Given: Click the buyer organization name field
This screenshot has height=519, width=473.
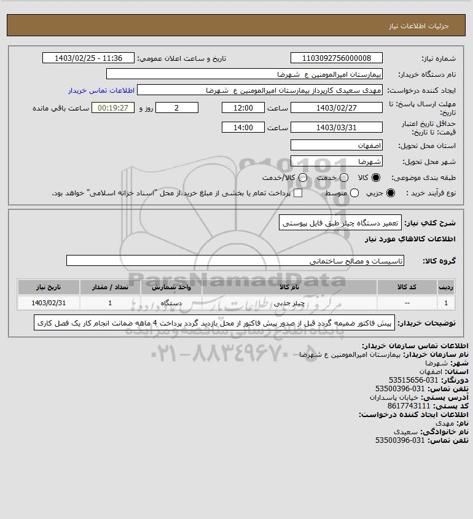Looking at the screenshot, I should click(x=244, y=74).
